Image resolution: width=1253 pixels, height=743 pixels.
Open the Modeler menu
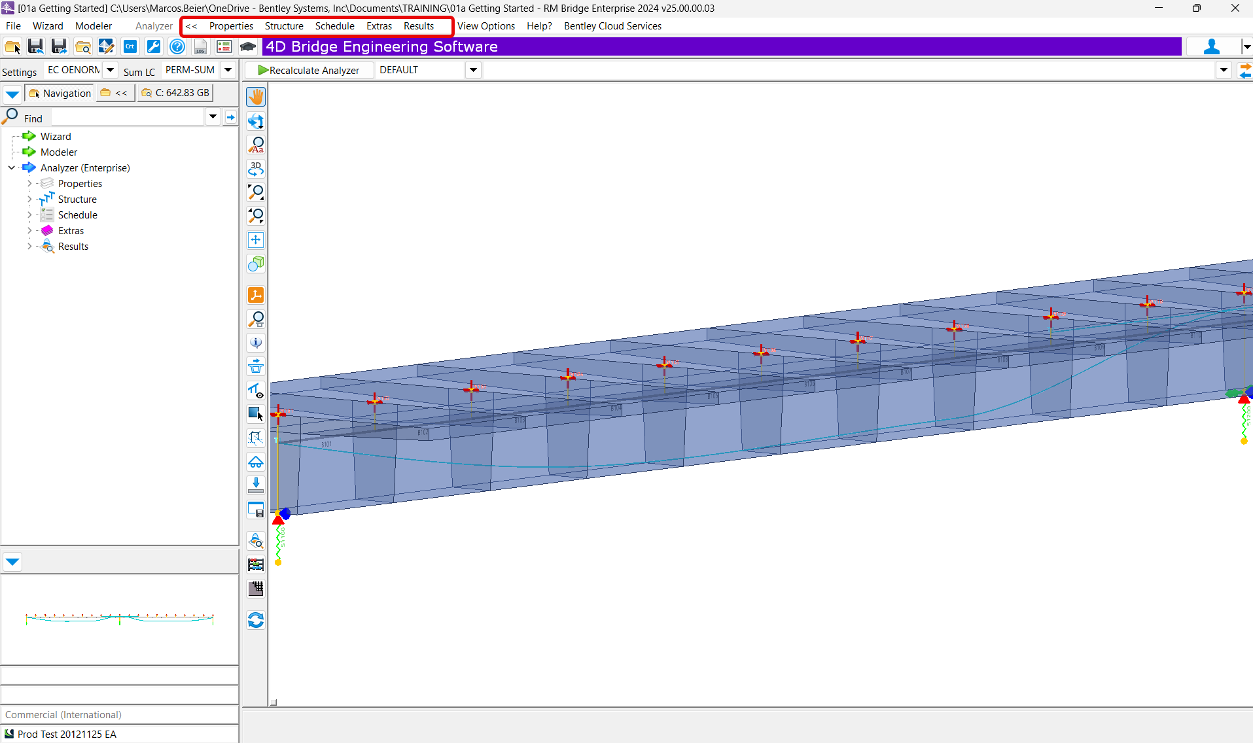[94, 26]
